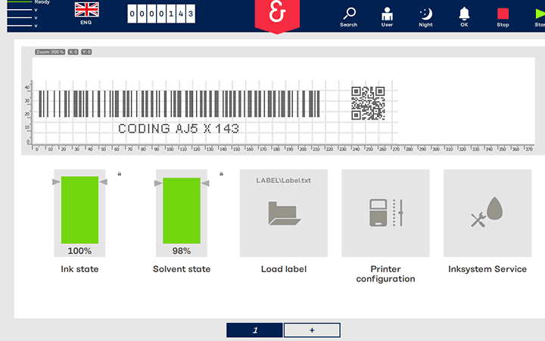
Task: Click the QR code in label preview
Action: click(368, 103)
